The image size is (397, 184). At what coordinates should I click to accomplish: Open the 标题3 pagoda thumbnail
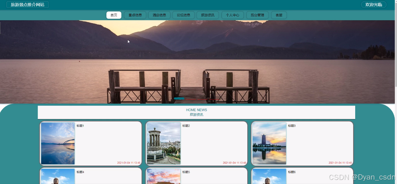point(269,143)
